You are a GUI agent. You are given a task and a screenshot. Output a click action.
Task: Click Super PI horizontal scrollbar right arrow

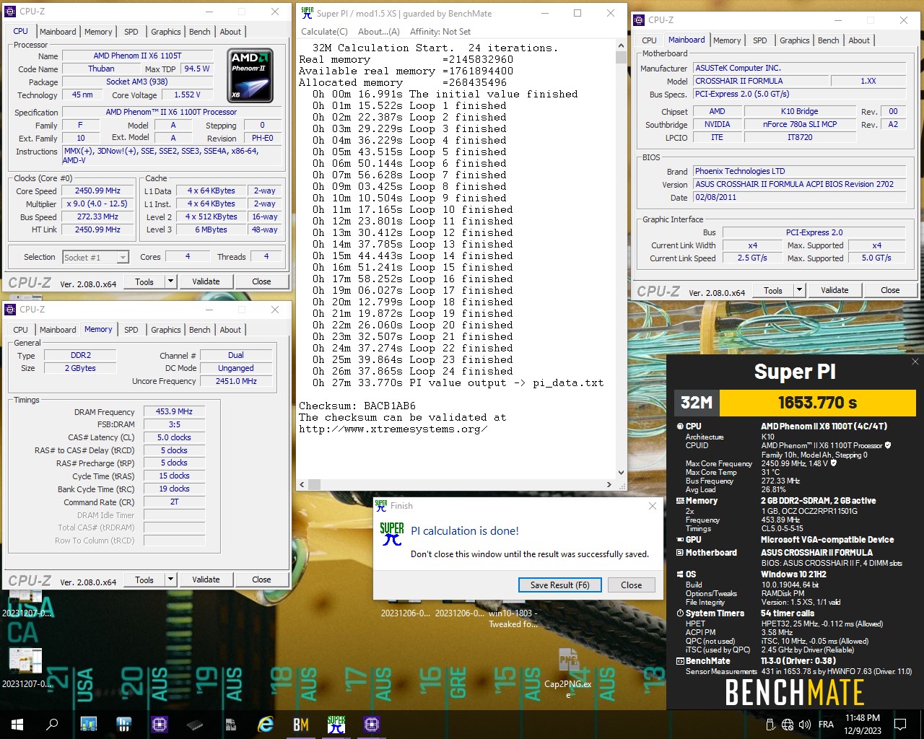pyautogui.click(x=609, y=485)
